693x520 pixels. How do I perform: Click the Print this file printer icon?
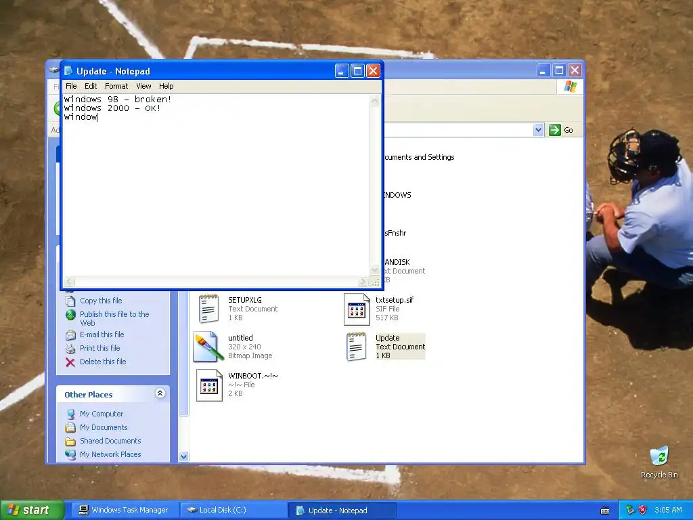pyautogui.click(x=70, y=349)
